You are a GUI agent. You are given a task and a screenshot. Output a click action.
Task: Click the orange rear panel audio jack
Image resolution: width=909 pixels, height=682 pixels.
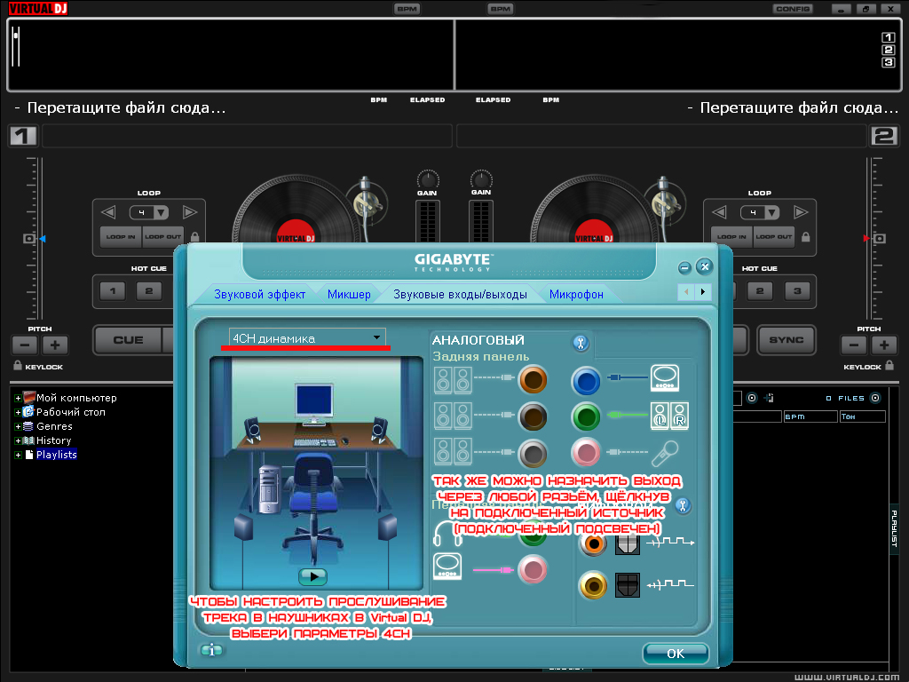tap(533, 380)
